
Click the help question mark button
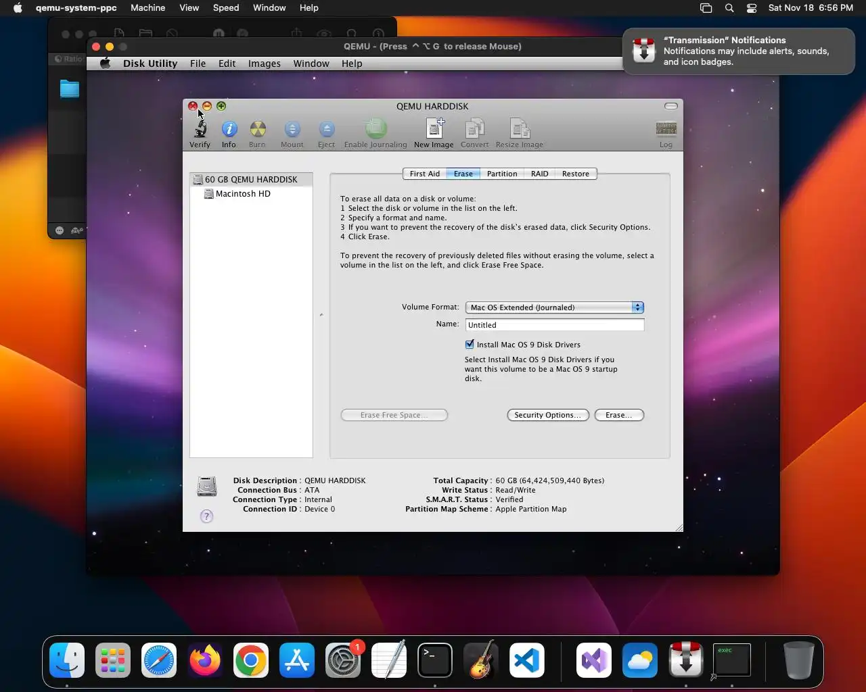(x=207, y=516)
